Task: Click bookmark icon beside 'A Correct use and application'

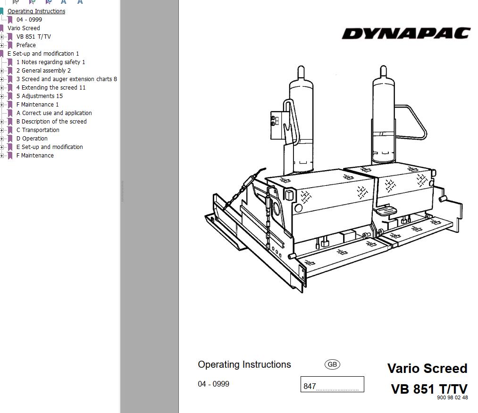Action: pos(10,113)
